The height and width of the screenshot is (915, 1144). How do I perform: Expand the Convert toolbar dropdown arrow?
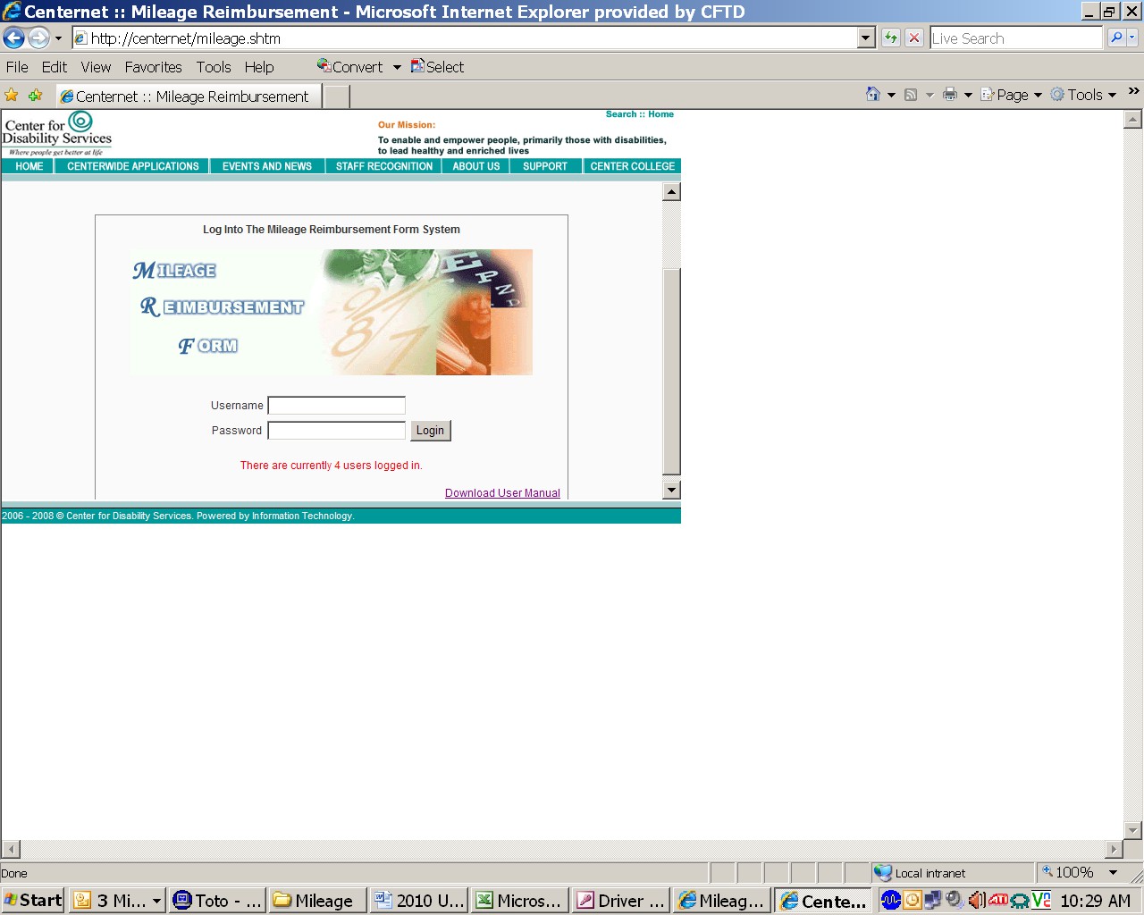coord(397,67)
